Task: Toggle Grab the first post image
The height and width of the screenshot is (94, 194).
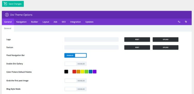Action: [x=76, y=81]
